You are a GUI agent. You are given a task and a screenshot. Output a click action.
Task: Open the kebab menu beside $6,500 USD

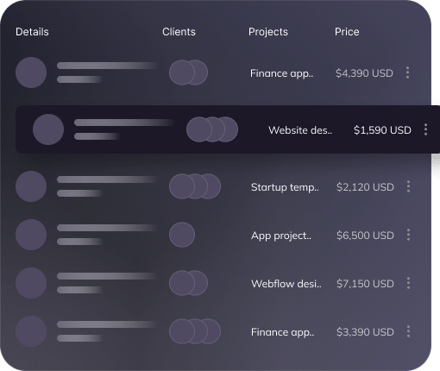coord(408,235)
